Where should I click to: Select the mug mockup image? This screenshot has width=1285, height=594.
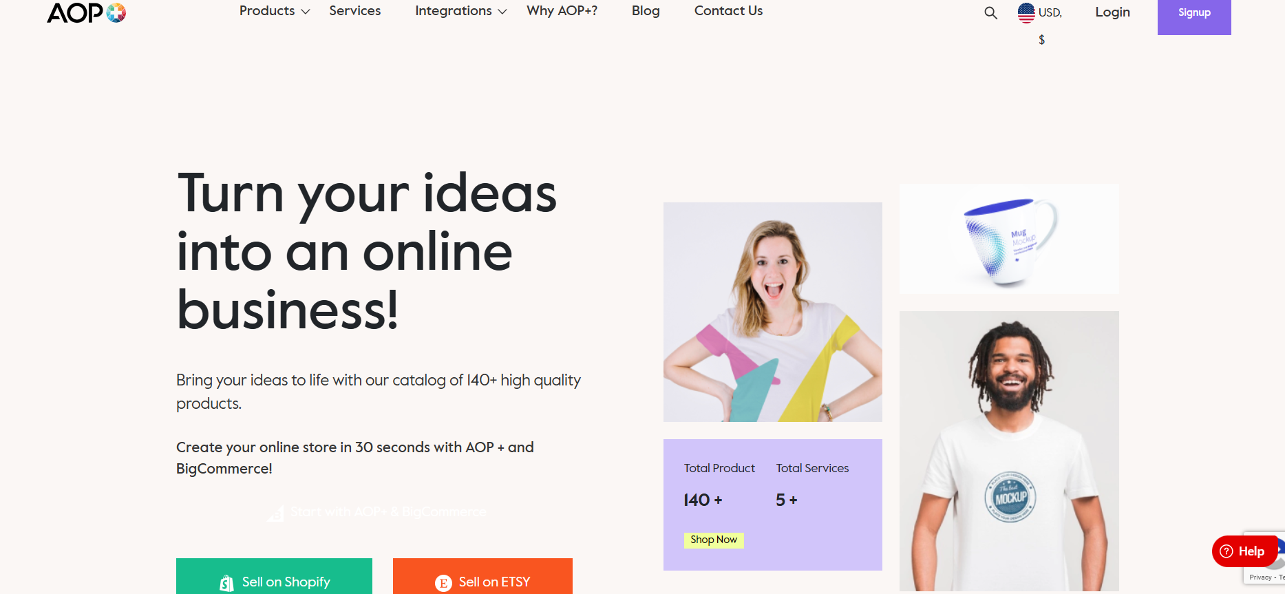tap(1009, 239)
